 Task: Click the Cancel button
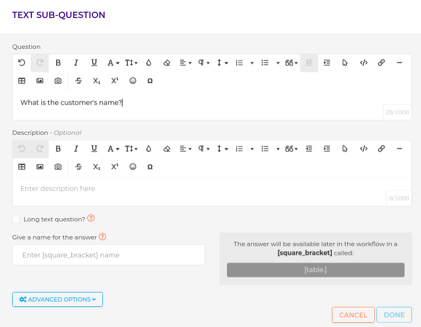tap(353, 315)
